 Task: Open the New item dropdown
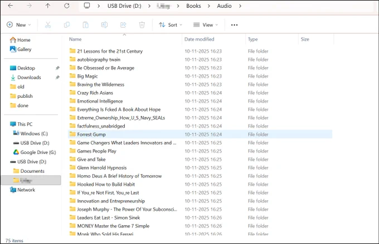pos(19,24)
